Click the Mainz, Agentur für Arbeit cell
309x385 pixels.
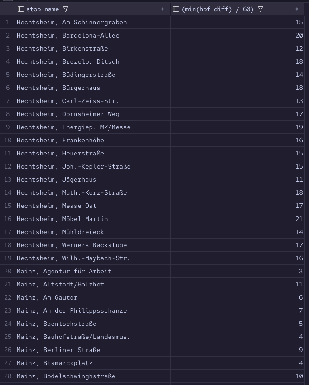click(x=64, y=271)
